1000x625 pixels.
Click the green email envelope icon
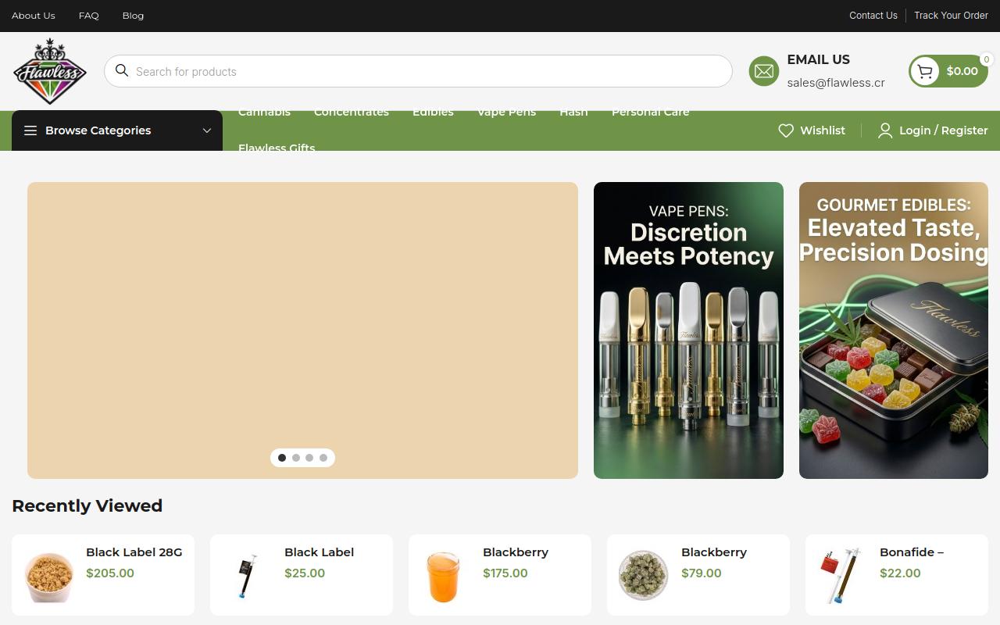764,71
